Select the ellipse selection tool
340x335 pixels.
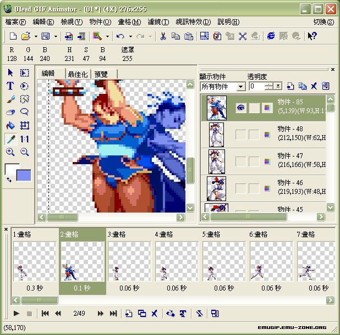(x=24, y=86)
